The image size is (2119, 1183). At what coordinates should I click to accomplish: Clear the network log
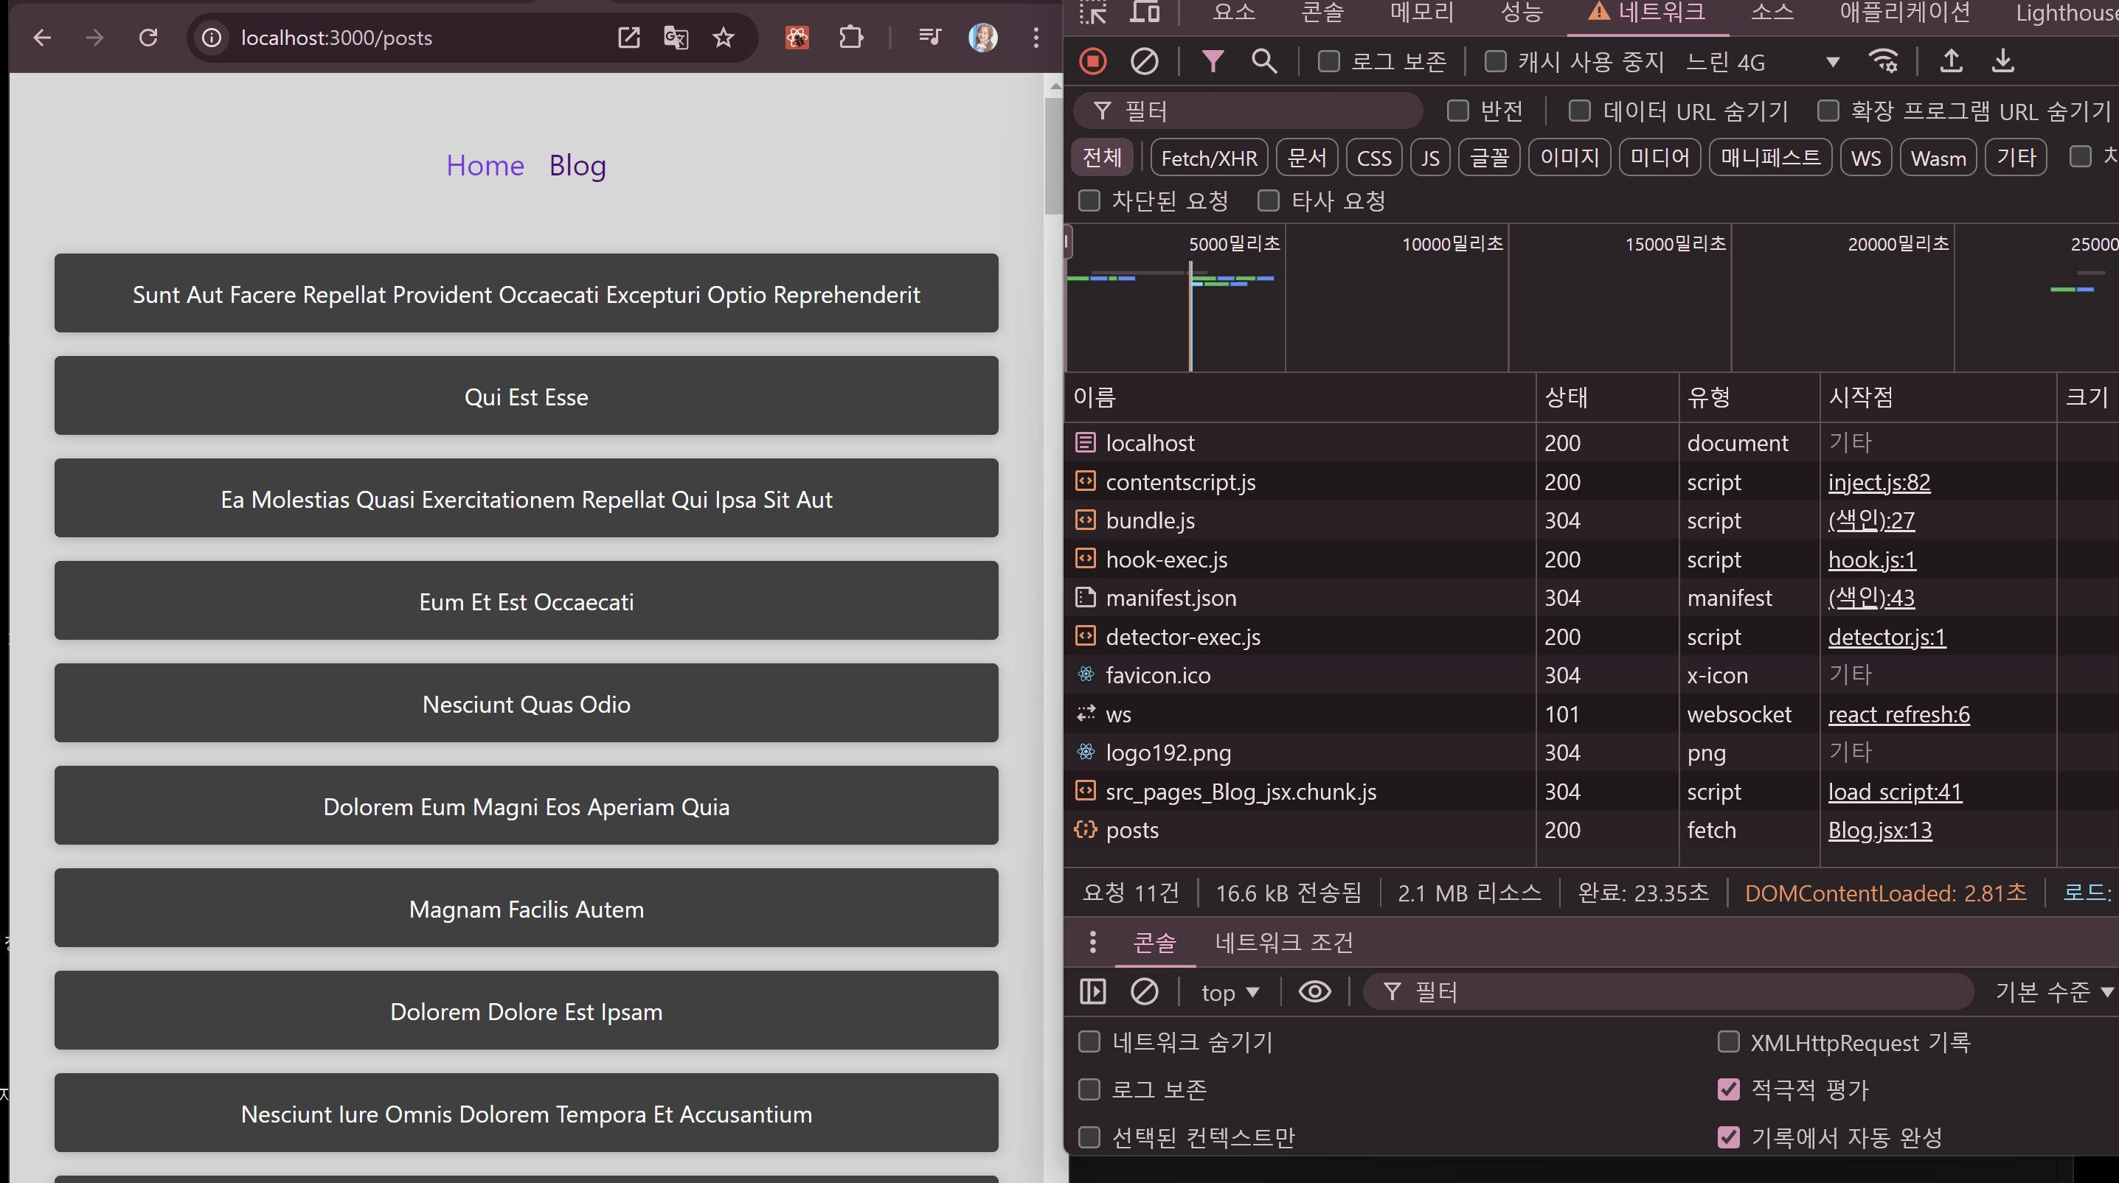click(1144, 62)
